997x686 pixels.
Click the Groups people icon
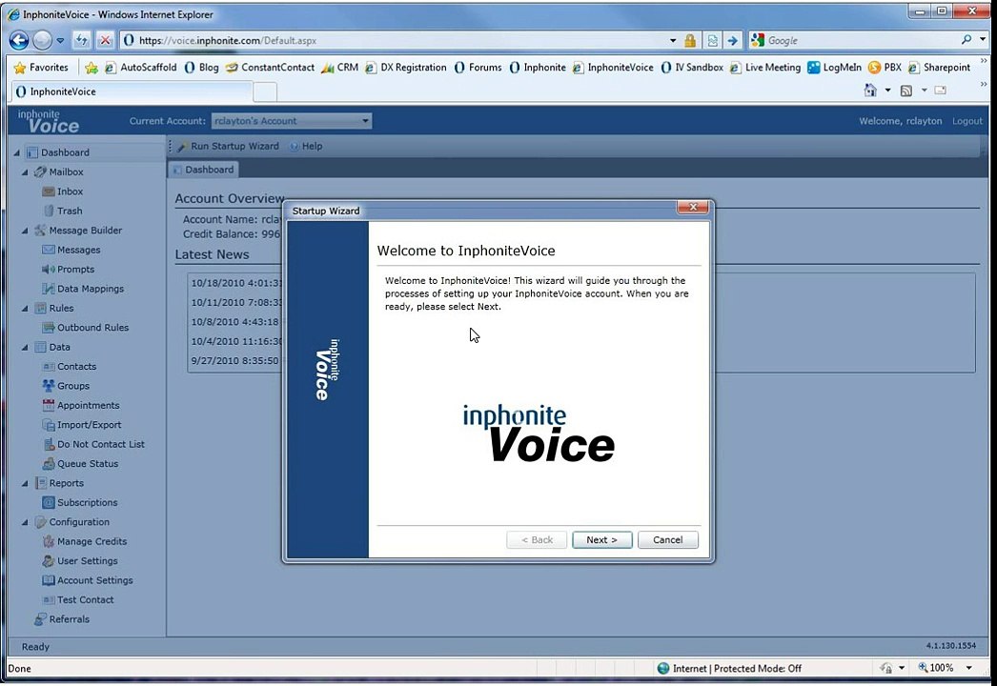[x=49, y=385]
